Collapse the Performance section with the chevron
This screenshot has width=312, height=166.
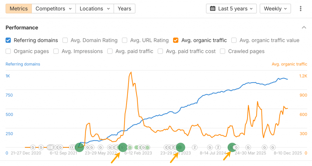pos(304,27)
